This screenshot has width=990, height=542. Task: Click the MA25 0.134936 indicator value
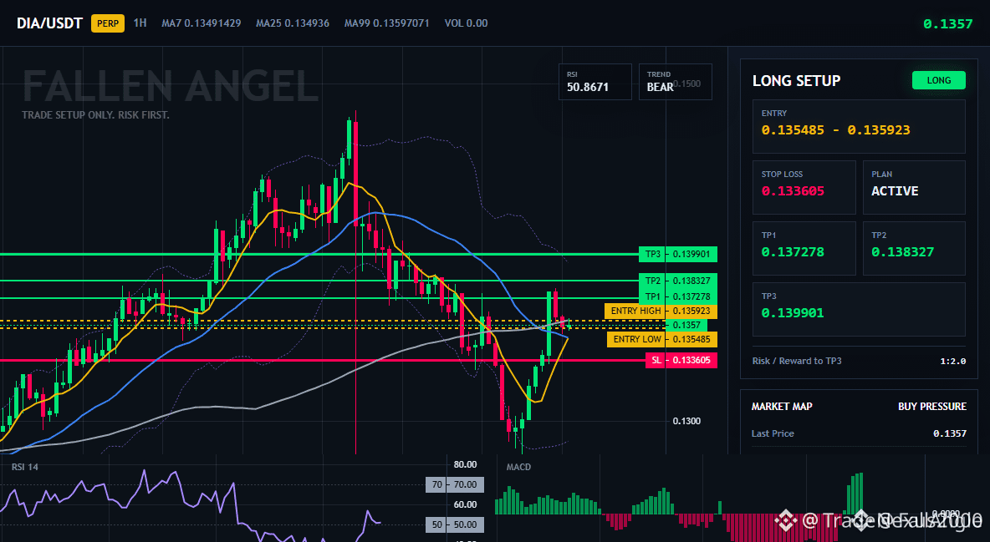coord(293,23)
